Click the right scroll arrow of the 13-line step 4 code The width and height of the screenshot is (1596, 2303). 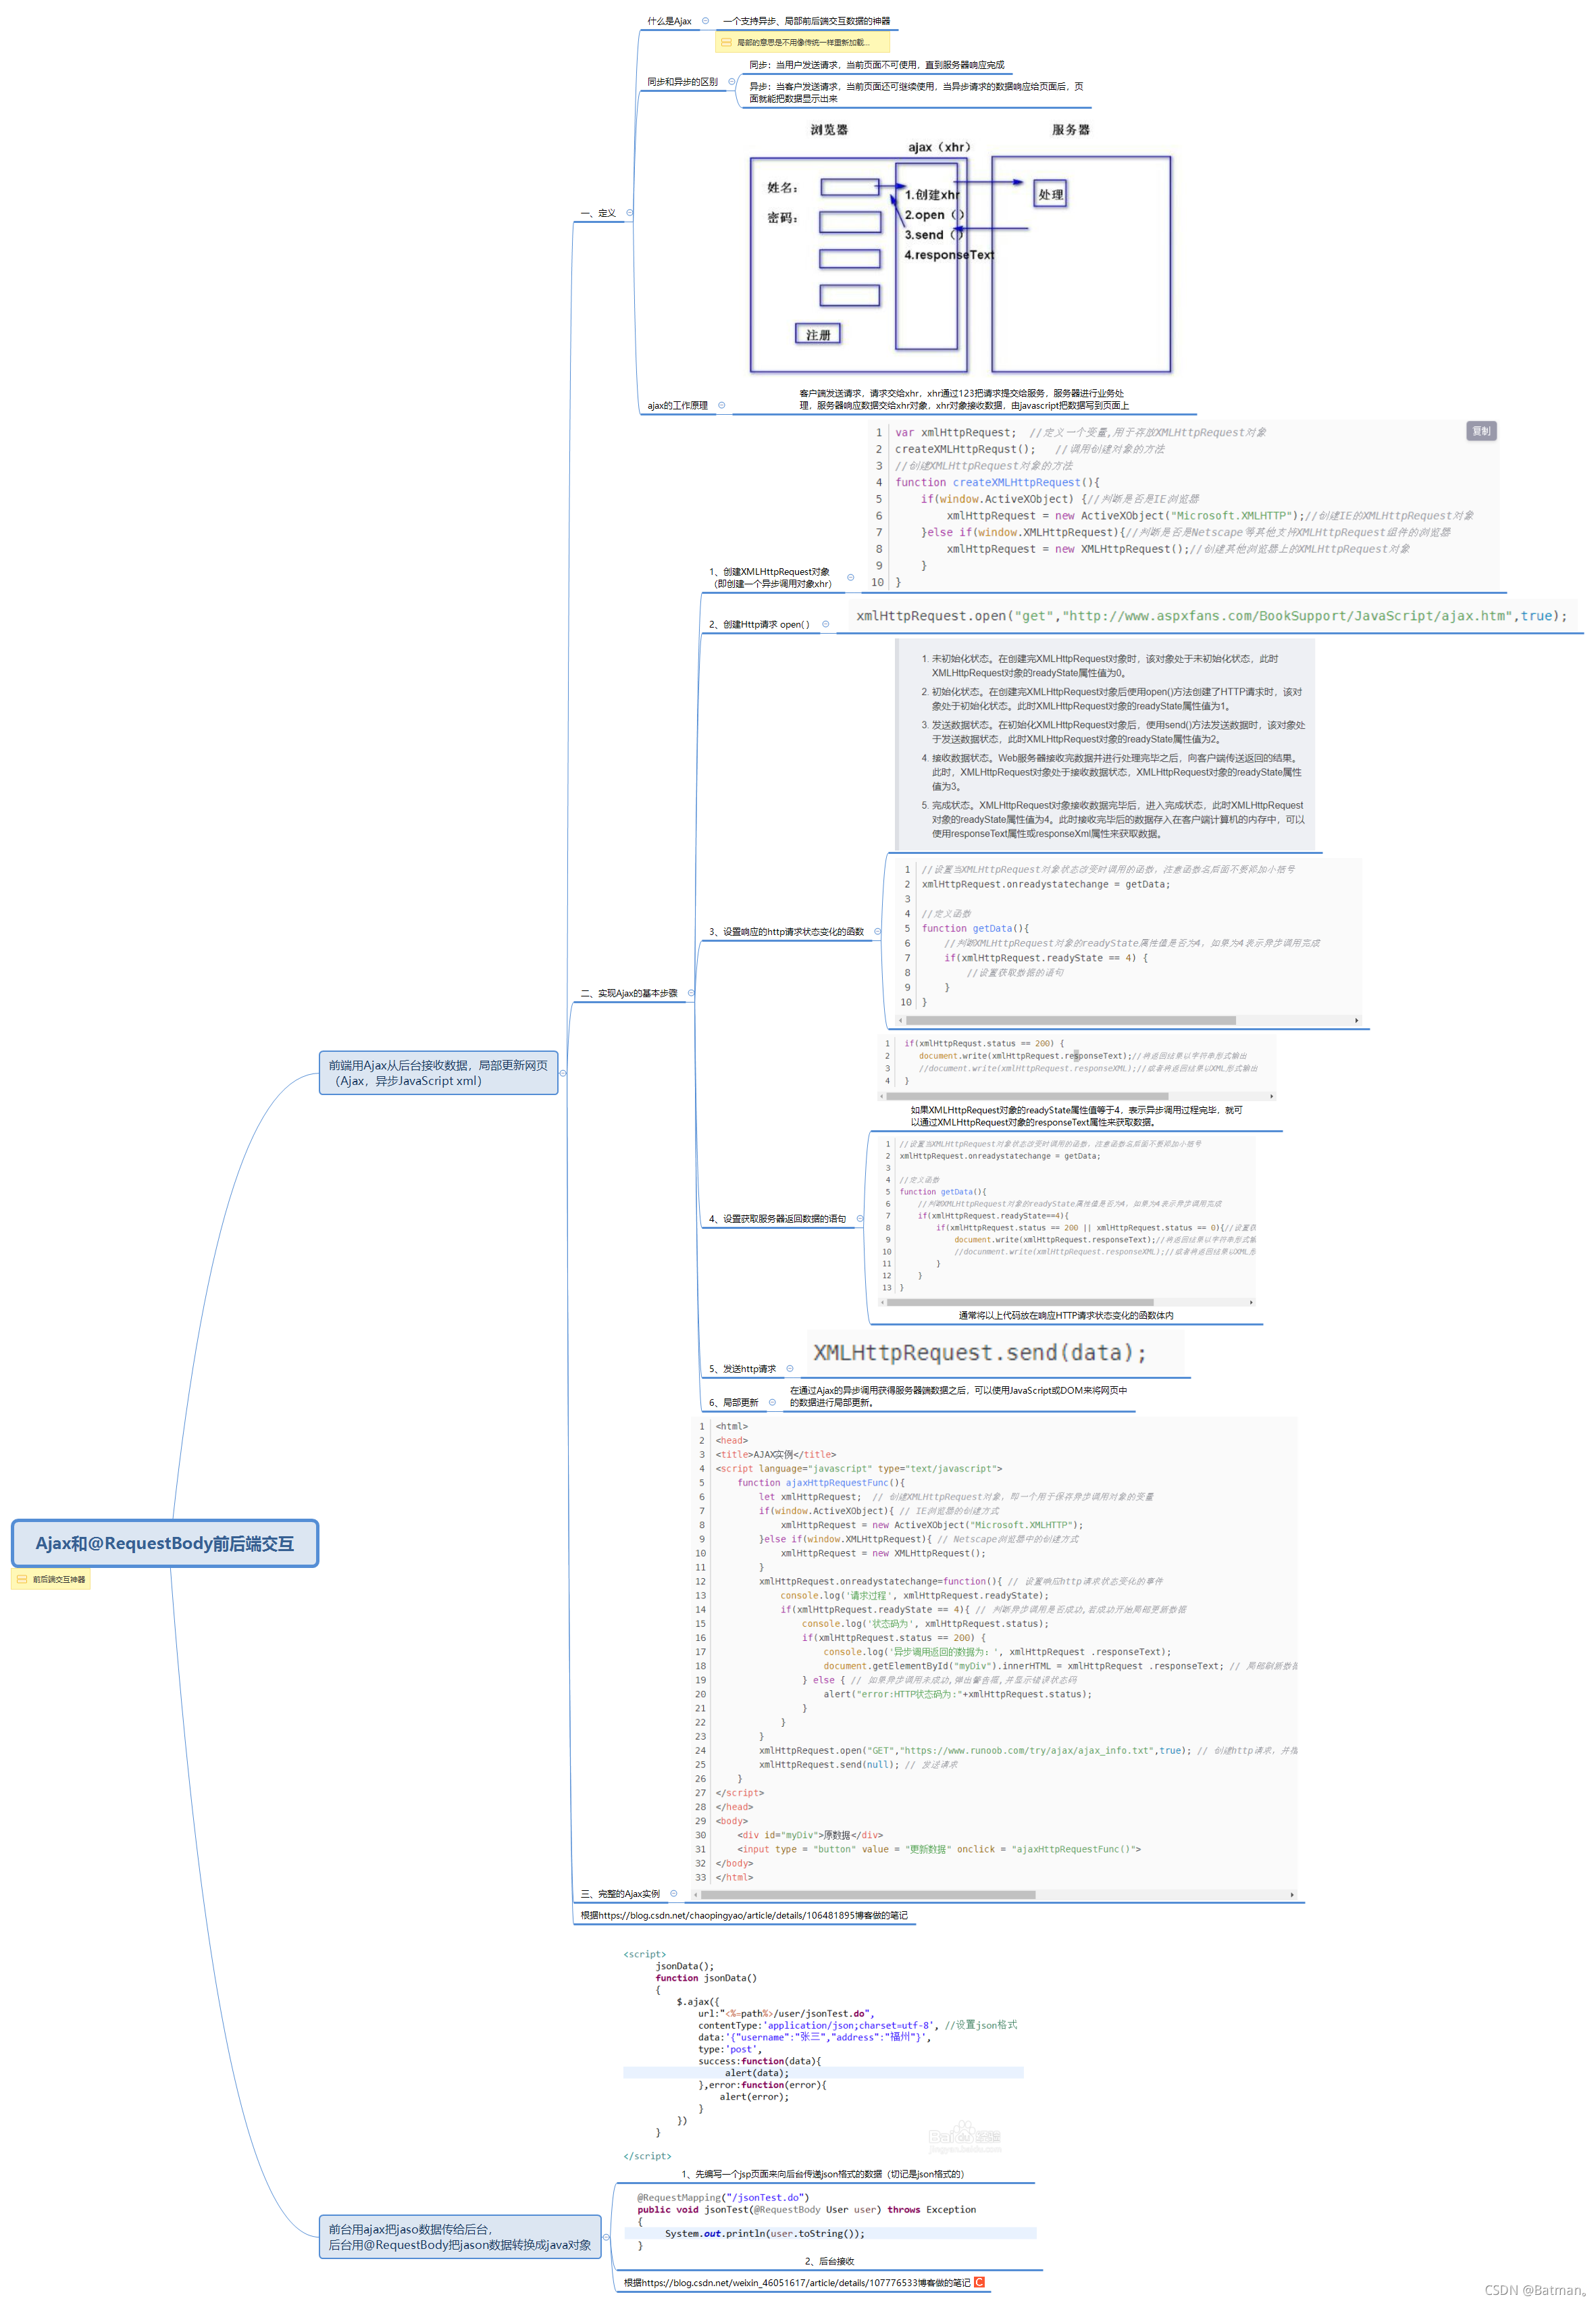1251,1302
